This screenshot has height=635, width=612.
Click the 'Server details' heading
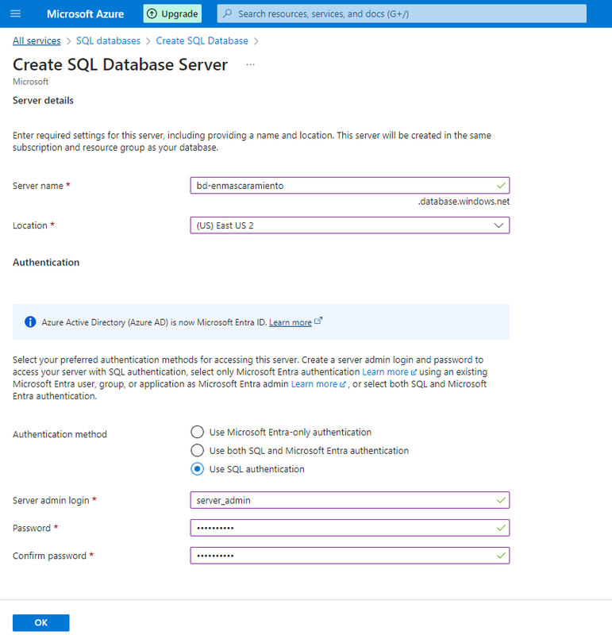(x=43, y=101)
